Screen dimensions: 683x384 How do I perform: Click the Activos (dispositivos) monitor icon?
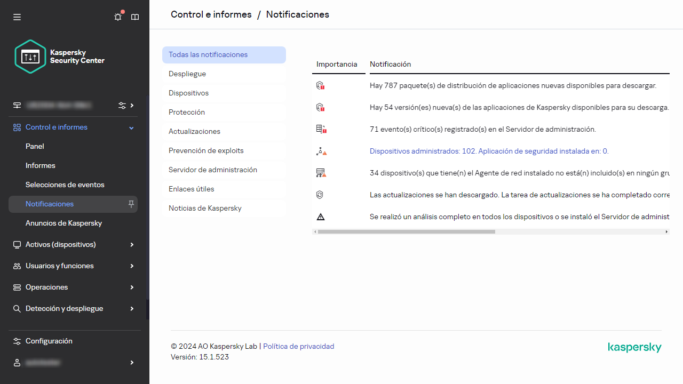[x=17, y=245]
